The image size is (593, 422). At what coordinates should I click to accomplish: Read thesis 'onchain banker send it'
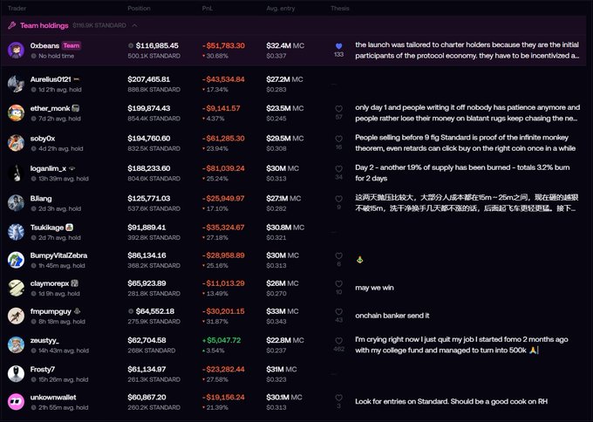click(x=392, y=316)
